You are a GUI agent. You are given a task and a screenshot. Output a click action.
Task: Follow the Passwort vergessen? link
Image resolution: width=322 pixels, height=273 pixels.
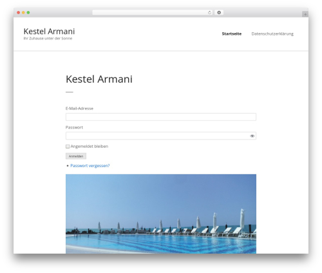click(x=90, y=166)
